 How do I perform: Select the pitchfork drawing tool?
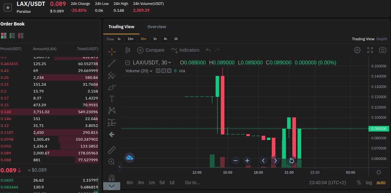coord(112,75)
